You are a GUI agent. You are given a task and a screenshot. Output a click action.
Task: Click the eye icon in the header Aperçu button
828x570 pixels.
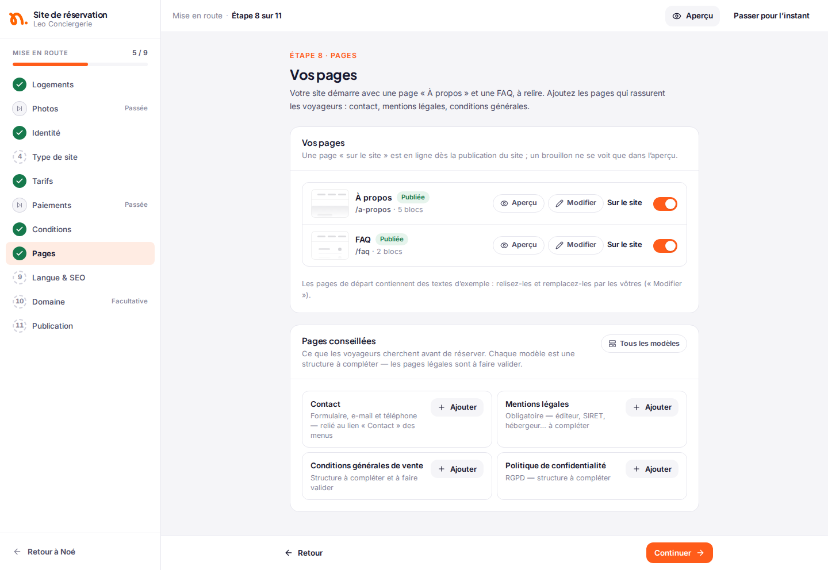point(677,16)
